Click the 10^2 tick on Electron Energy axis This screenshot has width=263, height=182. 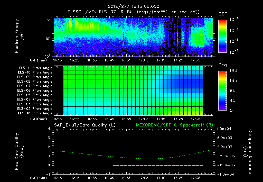(48, 21)
